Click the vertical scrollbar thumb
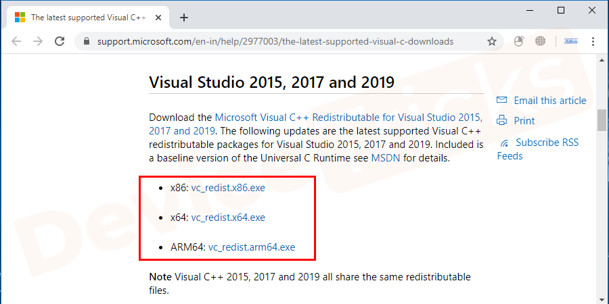Image resolution: width=609 pixels, height=304 pixels. point(602,120)
